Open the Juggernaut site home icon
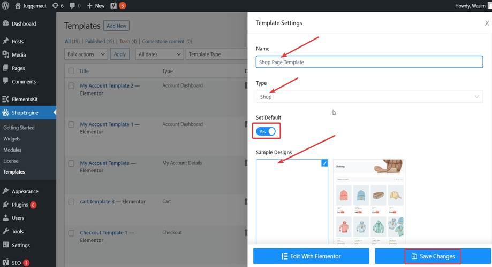 [x=18, y=6]
